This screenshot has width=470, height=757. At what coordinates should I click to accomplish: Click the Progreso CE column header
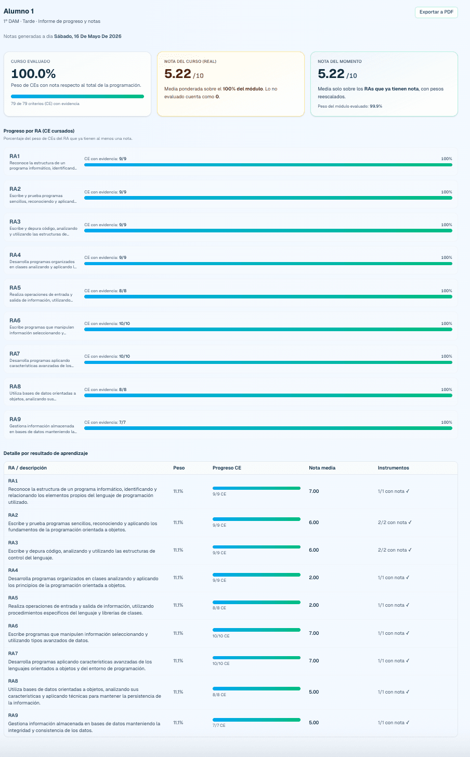point(227,468)
